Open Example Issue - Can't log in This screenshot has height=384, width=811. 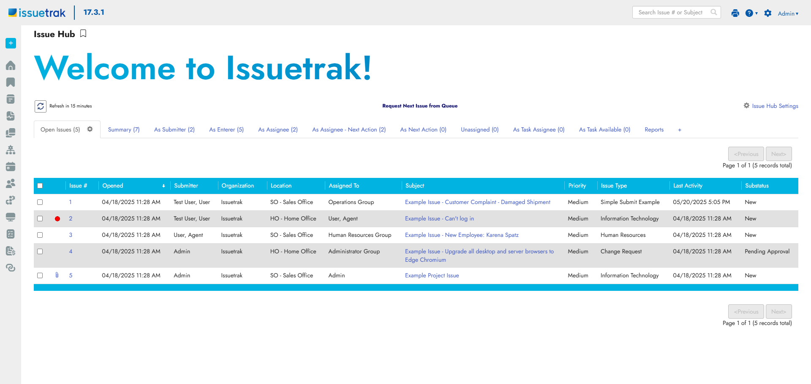tap(439, 219)
